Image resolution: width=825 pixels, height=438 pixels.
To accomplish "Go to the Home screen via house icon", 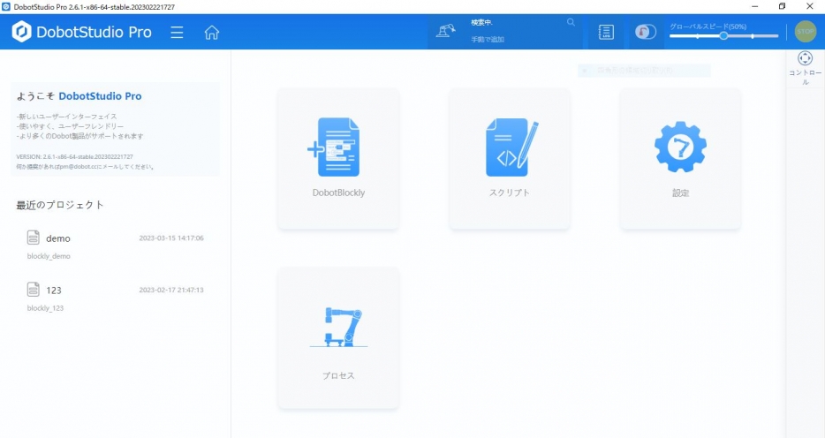I will click(211, 33).
